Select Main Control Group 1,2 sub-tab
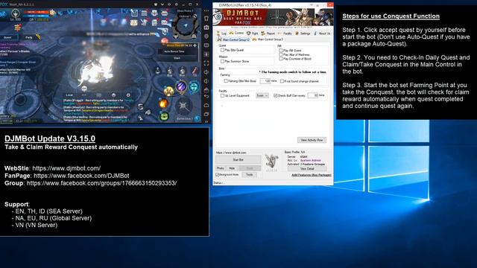This screenshot has width=477, height=268. [x=233, y=39]
